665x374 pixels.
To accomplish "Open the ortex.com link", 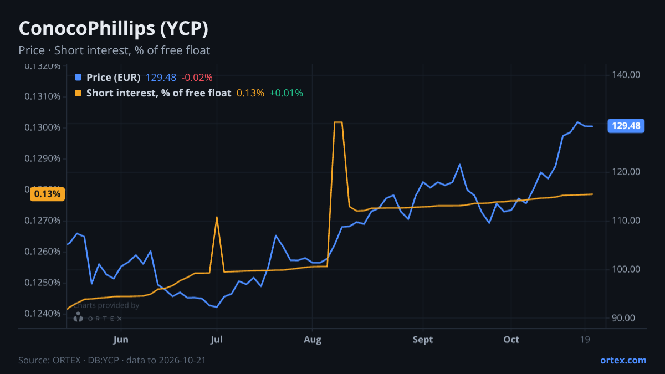I will tap(623, 360).
